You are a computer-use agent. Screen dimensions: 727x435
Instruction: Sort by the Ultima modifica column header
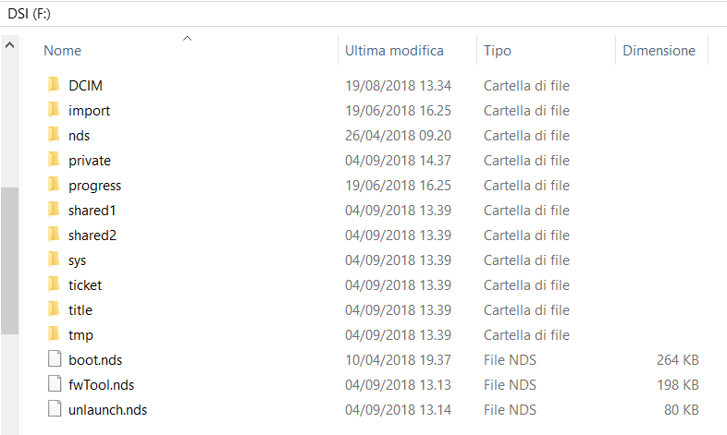(x=394, y=51)
